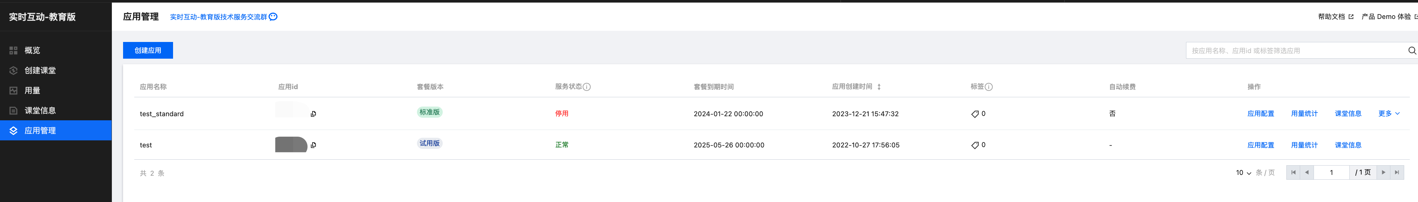Copy the test_standard application id

313,114
